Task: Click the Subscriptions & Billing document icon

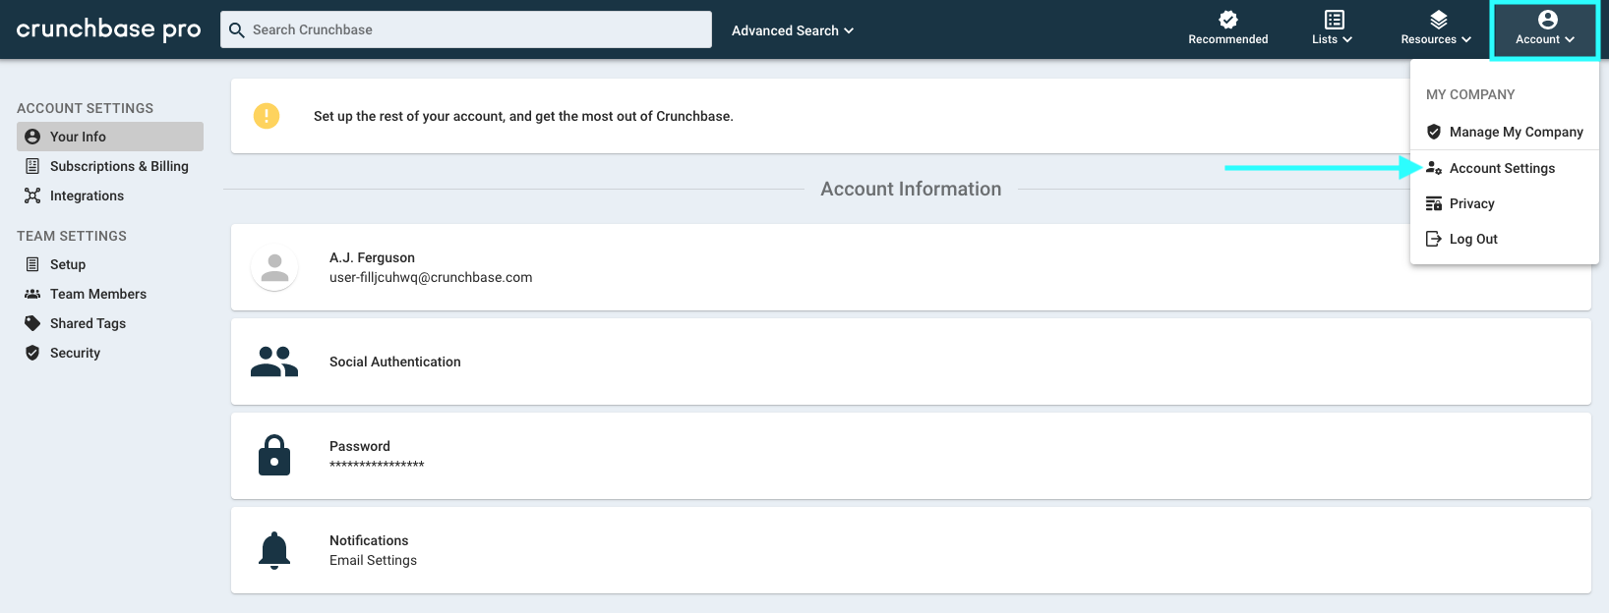Action: click(x=32, y=166)
